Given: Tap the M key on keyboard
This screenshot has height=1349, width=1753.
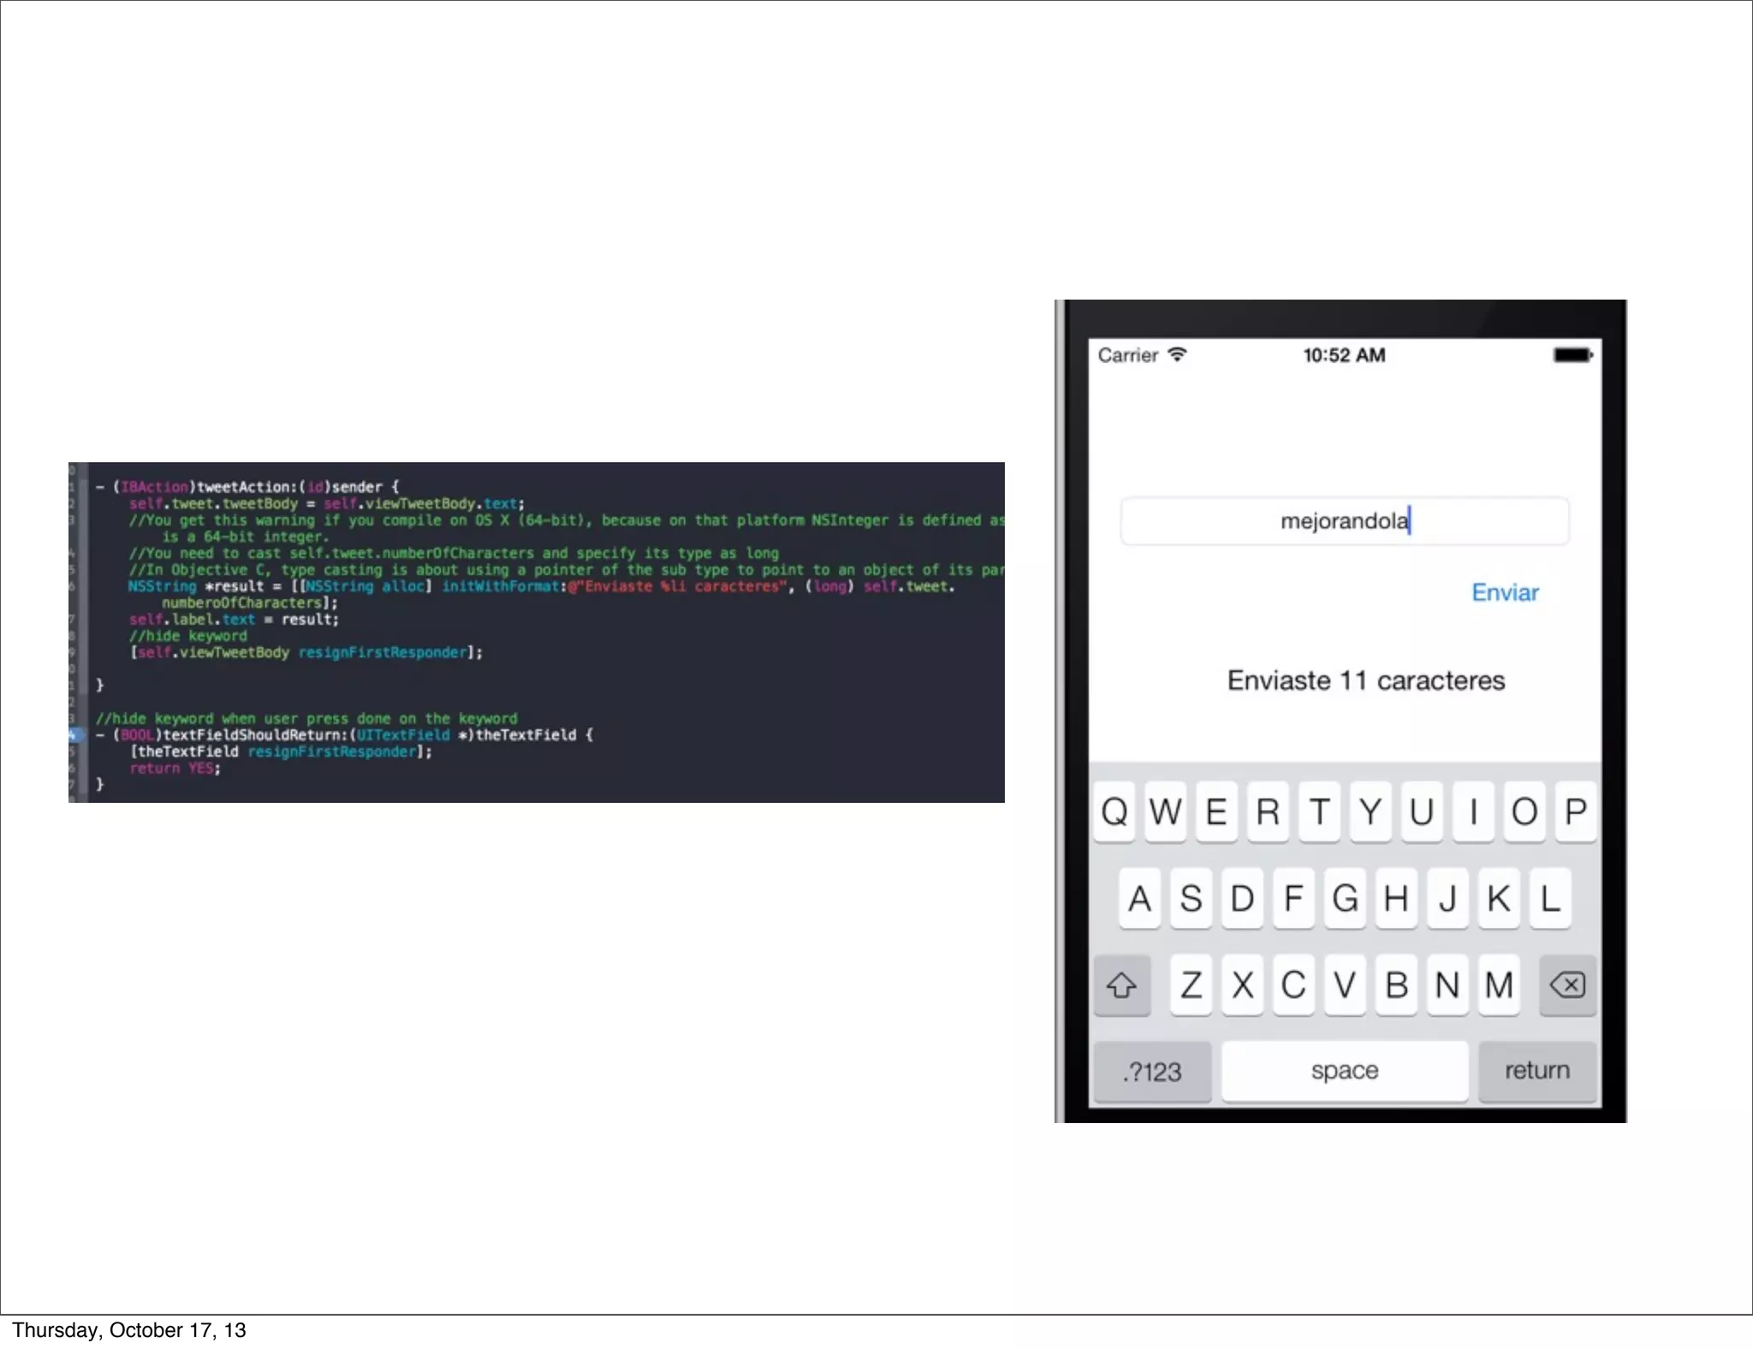Looking at the screenshot, I should pyautogui.click(x=1499, y=985).
